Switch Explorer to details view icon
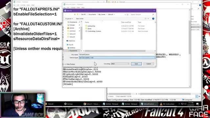210x118 pixels. click(197, 96)
